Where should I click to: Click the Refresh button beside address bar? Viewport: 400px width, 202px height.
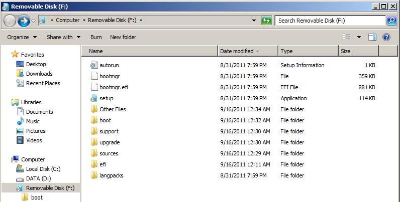tap(267, 21)
